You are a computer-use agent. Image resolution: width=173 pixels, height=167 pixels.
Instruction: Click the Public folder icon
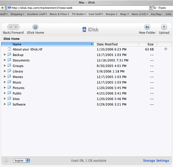(x=9, y=93)
